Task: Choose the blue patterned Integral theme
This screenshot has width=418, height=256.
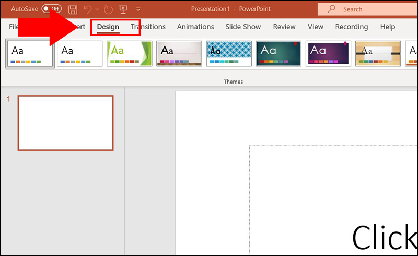Action: [x=228, y=53]
